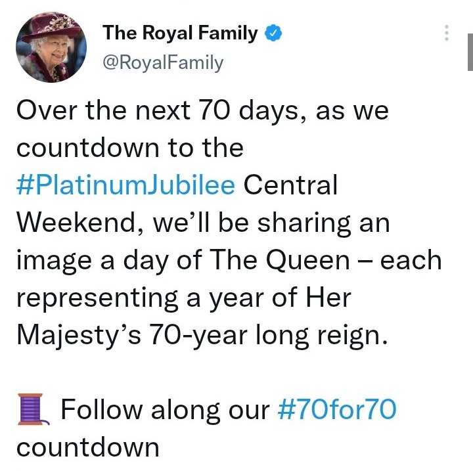Click the final word "countdown" of the tweet
473x471 pixels.
[x=88, y=447]
